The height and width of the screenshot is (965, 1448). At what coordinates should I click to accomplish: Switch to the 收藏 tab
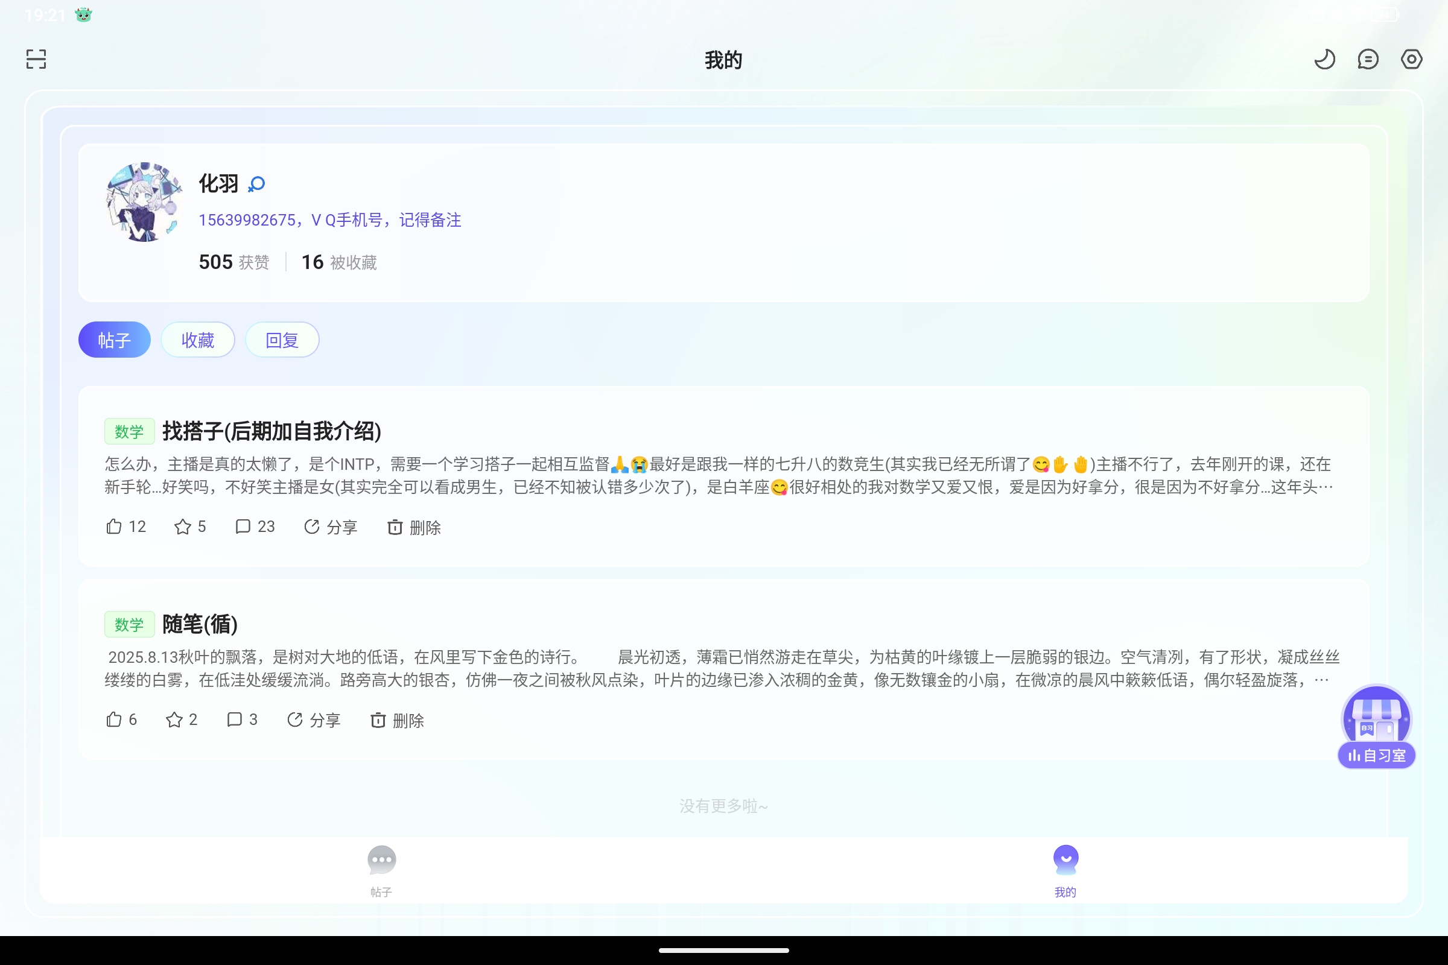click(198, 340)
